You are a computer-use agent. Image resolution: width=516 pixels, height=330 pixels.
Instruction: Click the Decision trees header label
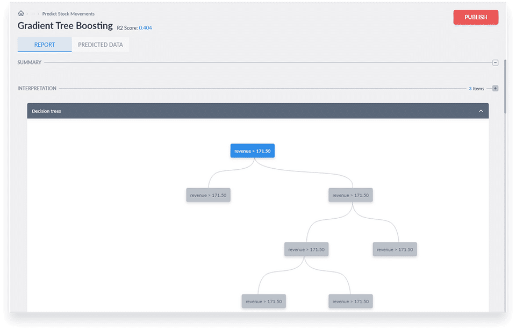[x=46, y=111]
